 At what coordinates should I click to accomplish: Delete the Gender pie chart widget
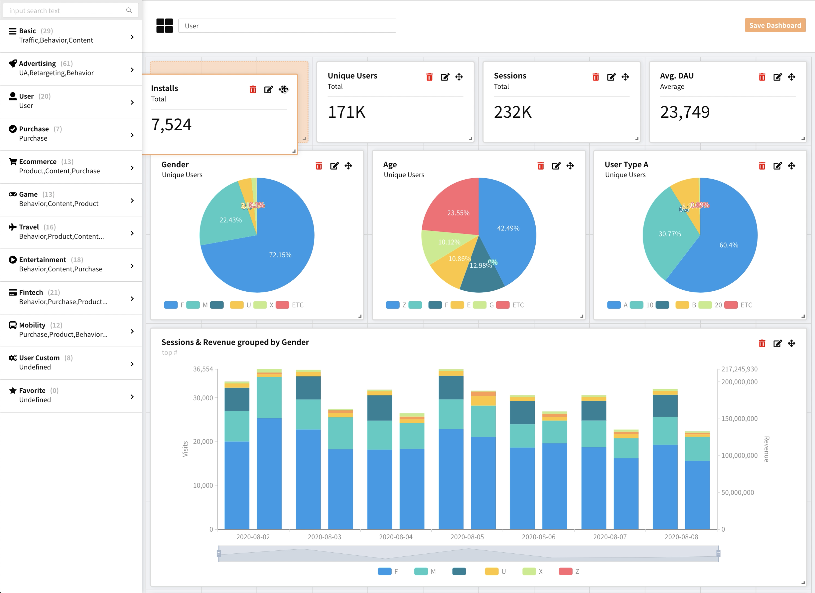(x=319, y=165)
